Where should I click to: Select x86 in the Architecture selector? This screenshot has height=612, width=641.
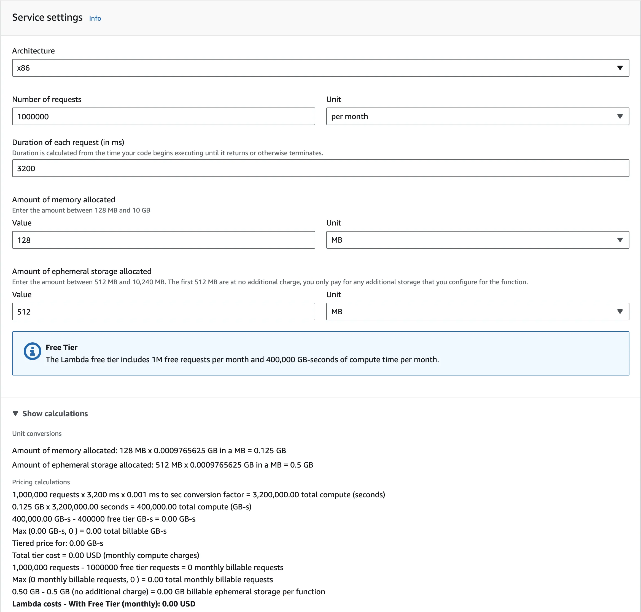[320, 68]
